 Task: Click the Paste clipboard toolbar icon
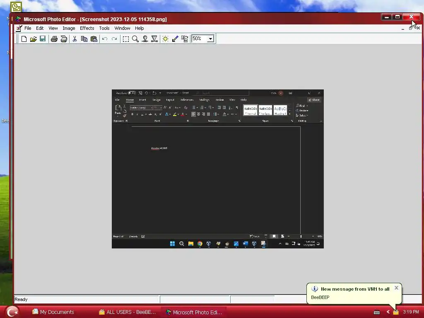click(94, 39)
